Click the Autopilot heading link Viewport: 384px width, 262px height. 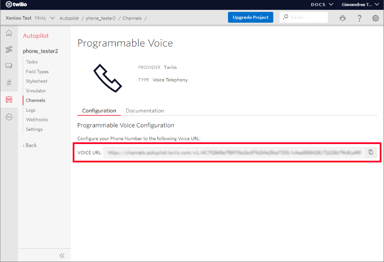pos(36,36)
